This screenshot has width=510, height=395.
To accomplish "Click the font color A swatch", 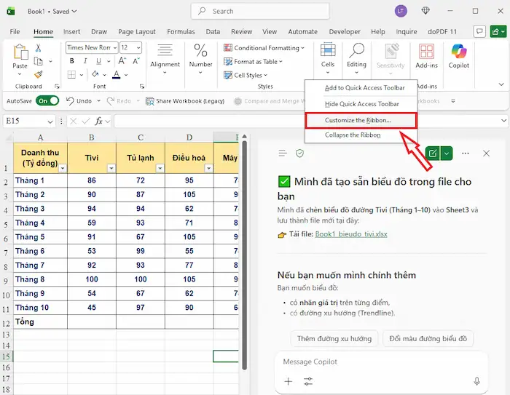I will point(116,74).
